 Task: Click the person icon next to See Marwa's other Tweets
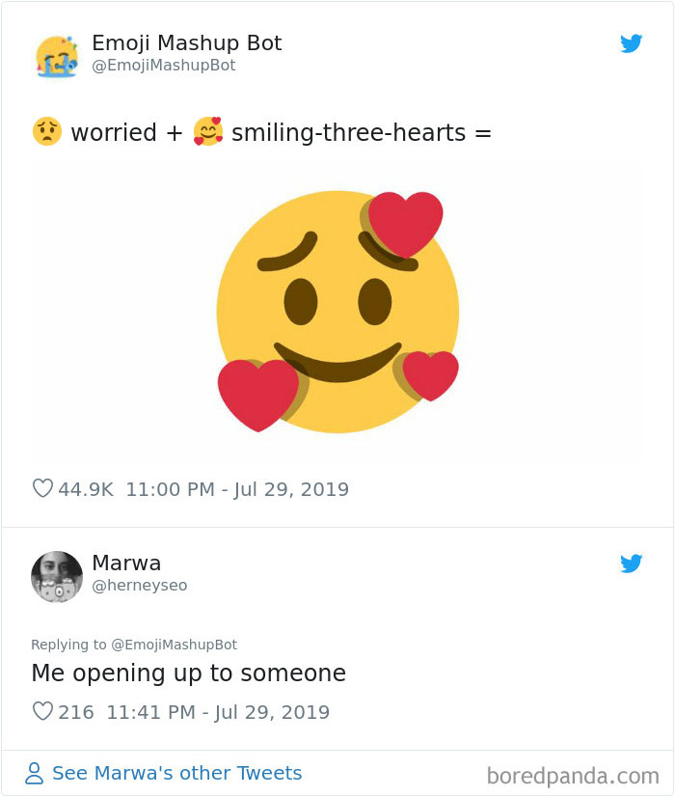pos(34,773)
